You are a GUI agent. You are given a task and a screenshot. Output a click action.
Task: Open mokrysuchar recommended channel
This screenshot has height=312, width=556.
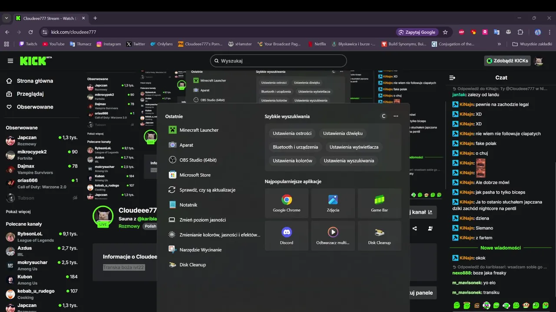tap(42, 265)
